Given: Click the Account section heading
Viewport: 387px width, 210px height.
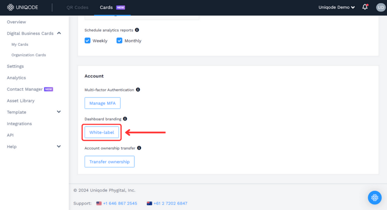Looking at the screenshot, I should (x=94, y=76).
